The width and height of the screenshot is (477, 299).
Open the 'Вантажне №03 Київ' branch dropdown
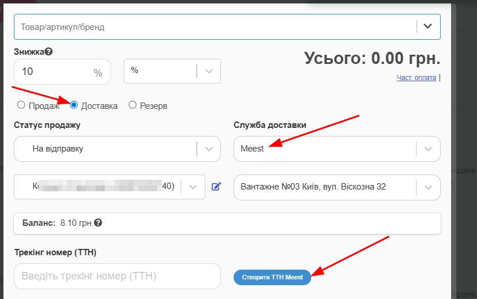tap(325, 187)
